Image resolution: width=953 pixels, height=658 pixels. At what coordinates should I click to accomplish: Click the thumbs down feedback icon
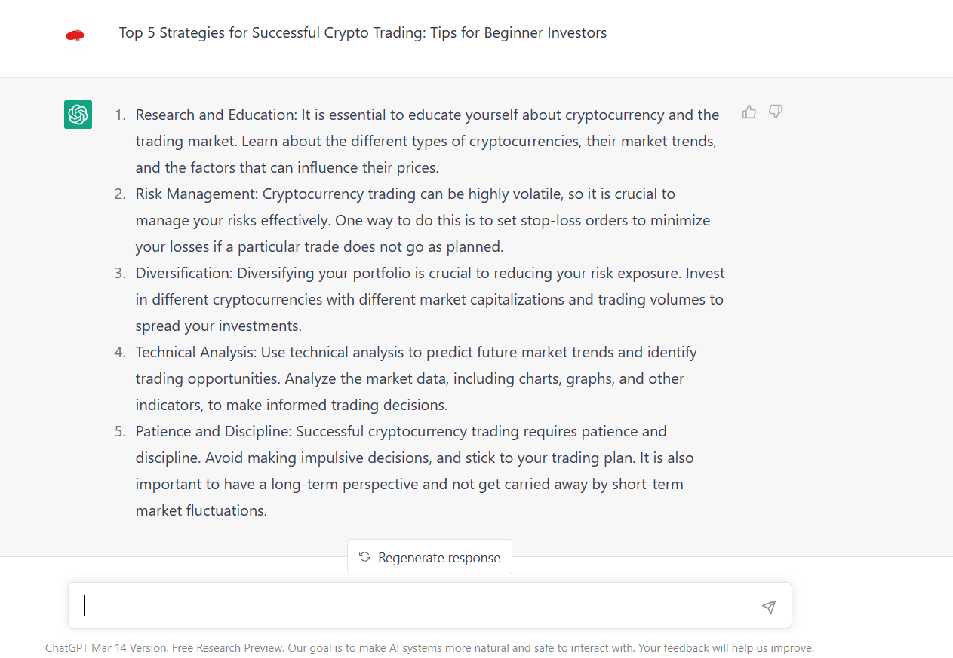click(776, 112)
